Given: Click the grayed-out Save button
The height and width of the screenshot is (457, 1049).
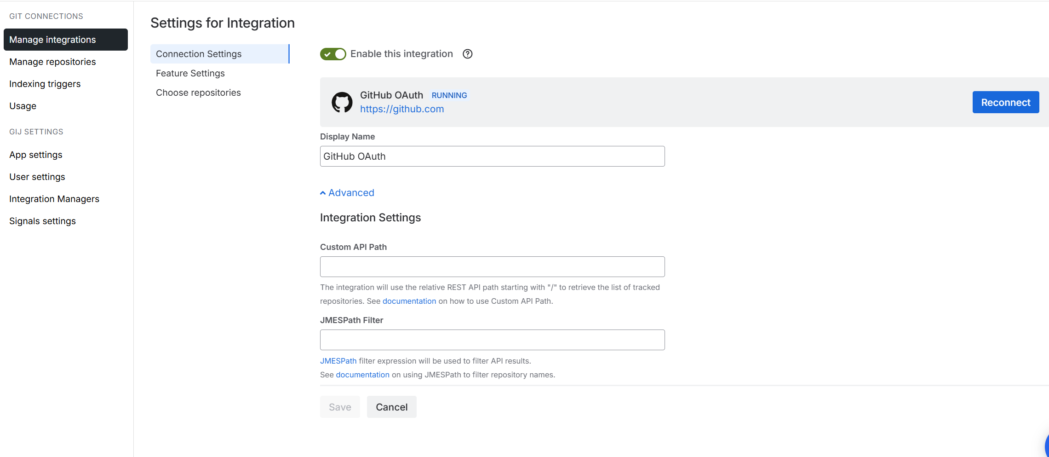Looking at the screenshot, I should (x=340, y=407).
